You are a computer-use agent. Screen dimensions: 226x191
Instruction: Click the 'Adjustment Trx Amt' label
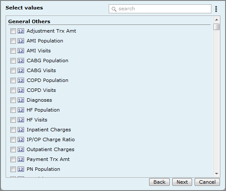point(51,31)
